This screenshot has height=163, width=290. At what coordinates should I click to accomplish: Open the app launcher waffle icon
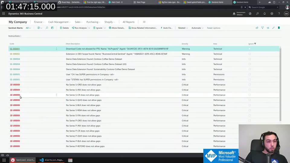(x=4, y=14)
